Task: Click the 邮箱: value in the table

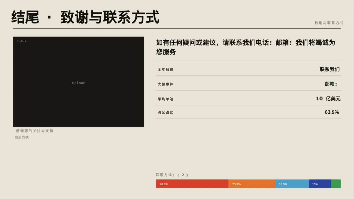Action: [331, 84]
